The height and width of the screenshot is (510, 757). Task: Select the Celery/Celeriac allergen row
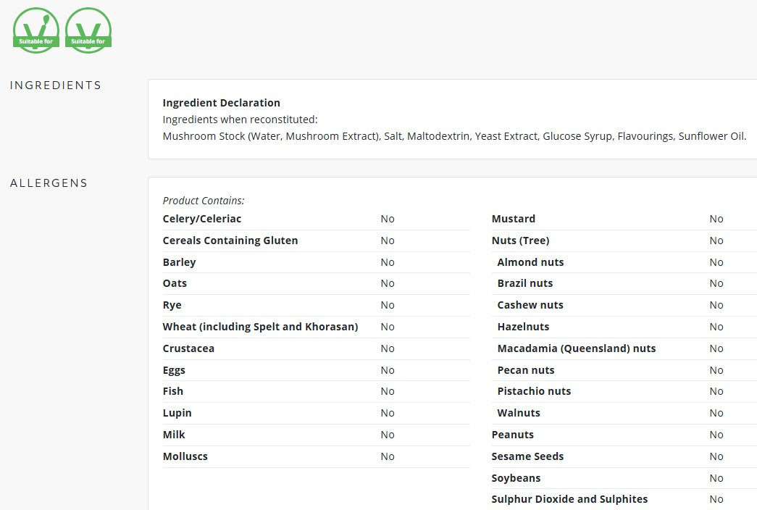[317, 220]
